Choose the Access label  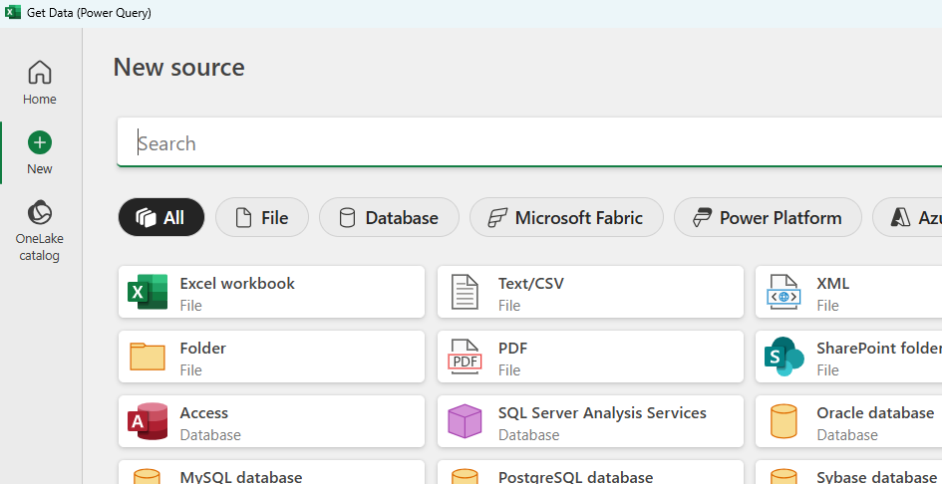click(x=204, y=412)
